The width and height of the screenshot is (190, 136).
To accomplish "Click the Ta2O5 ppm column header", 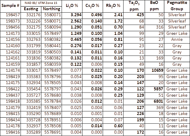I will (x=134, y=6).
